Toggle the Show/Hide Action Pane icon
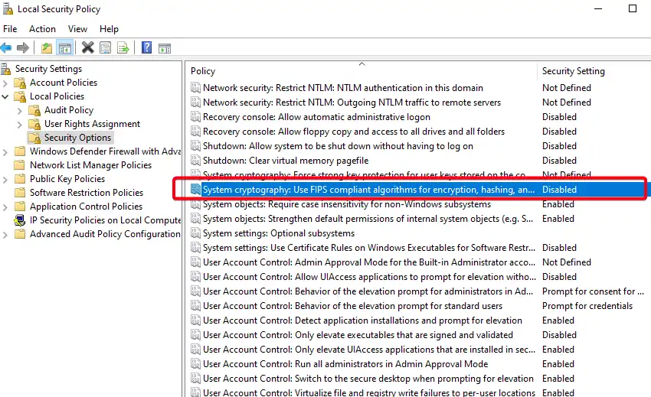651x397 pixels. click(x=164, y=47)
